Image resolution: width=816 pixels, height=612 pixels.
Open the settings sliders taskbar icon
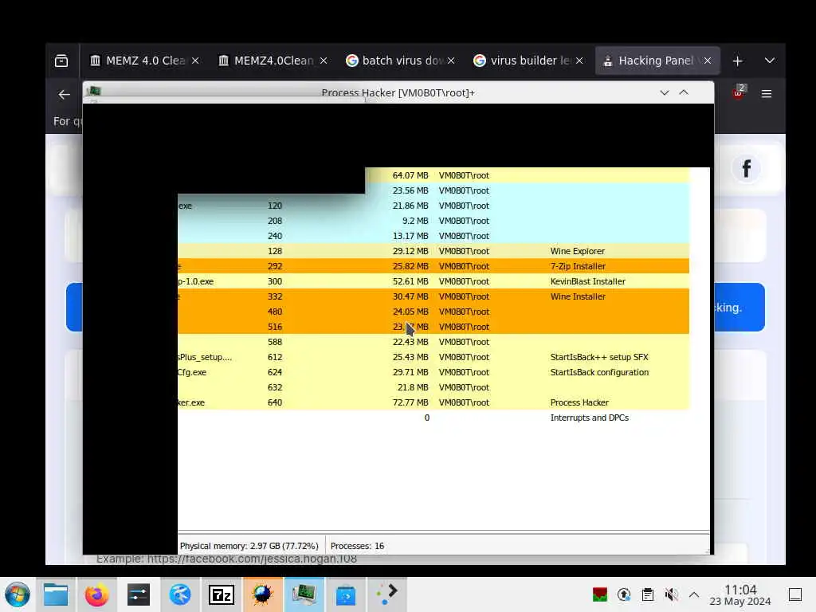point(139,594)
